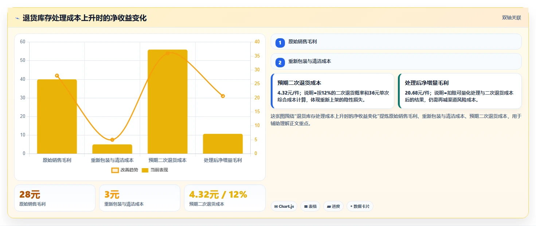Viewport: 536px width, 226px height.
Task: Click the 表格 tag
Action: click(x=310, y=206)
